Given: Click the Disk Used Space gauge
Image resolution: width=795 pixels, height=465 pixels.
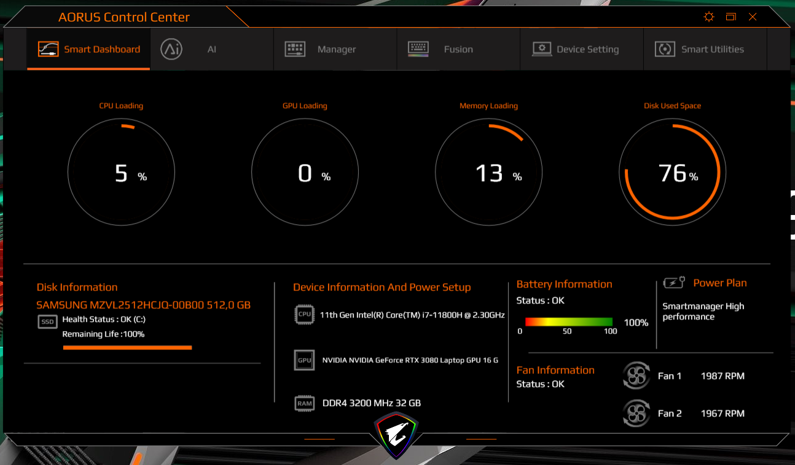Looking at the screenshot, I should coord(672,173).
